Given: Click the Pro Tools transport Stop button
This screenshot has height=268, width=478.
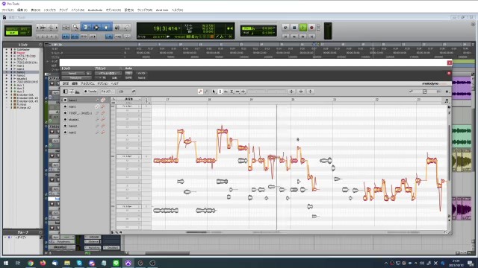Looking at the screenshot, I should tap(294, 28).
